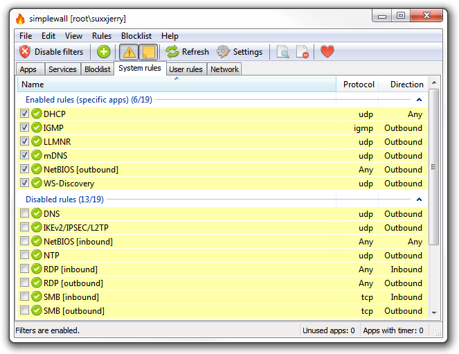Open the log viewer magnifier page icon
This screenshot has height=354, width=459.
point(283,52)
